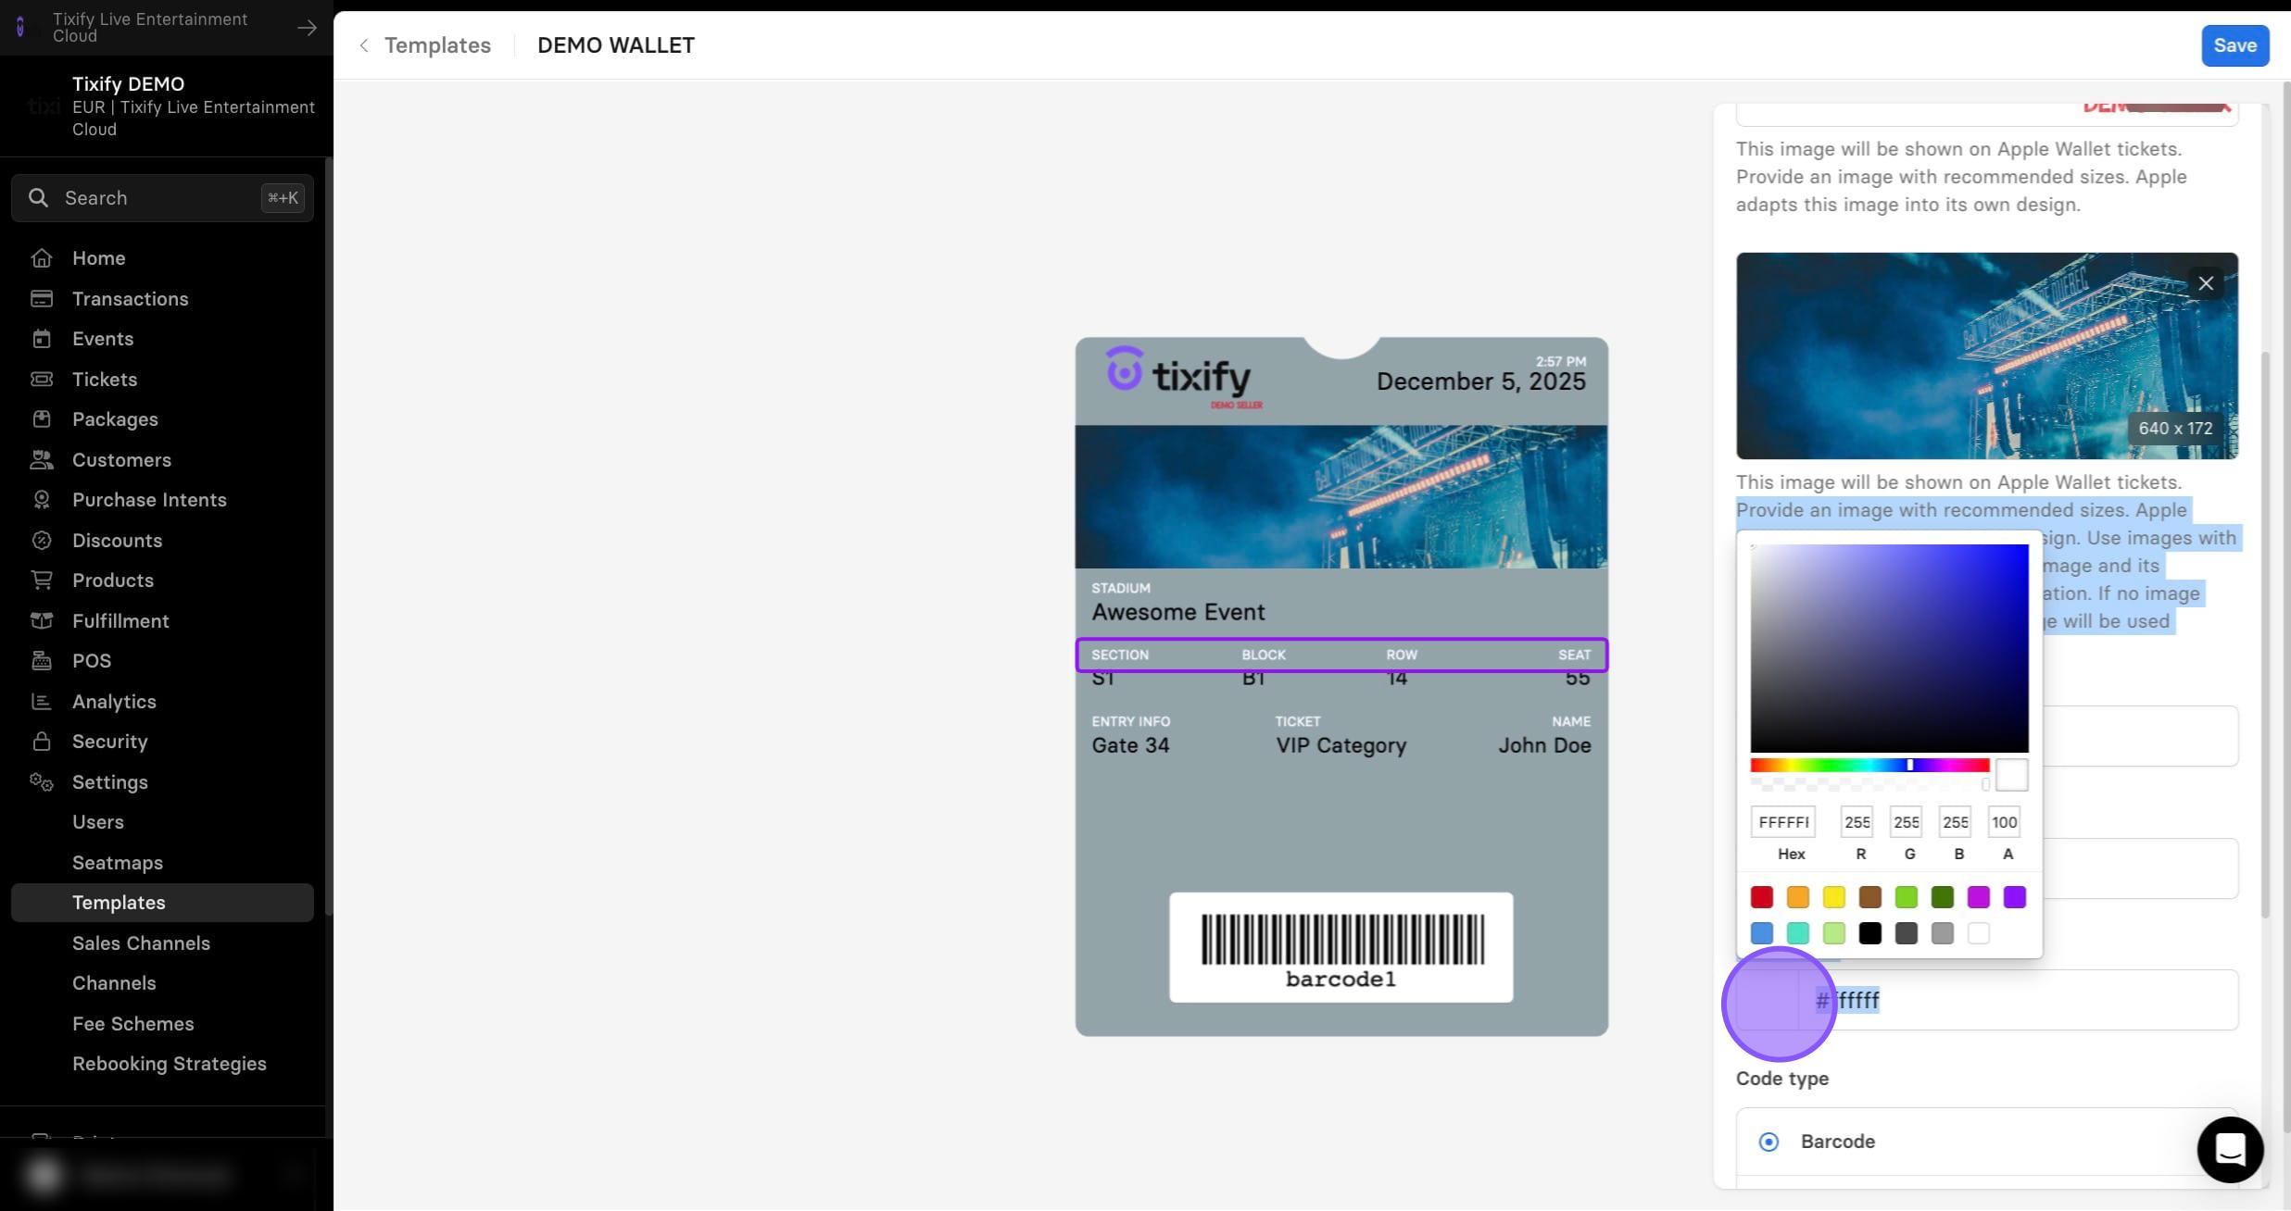Screen dimensions: 2291x1211
Task: Open the Seatmaps settings page
Action: pos(118,863)
